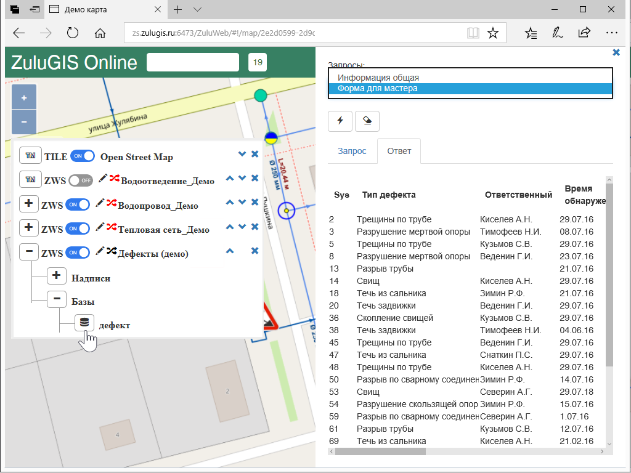Click the 19 zoom level button
The image size is (631, 473).
(x=258, y=62)
